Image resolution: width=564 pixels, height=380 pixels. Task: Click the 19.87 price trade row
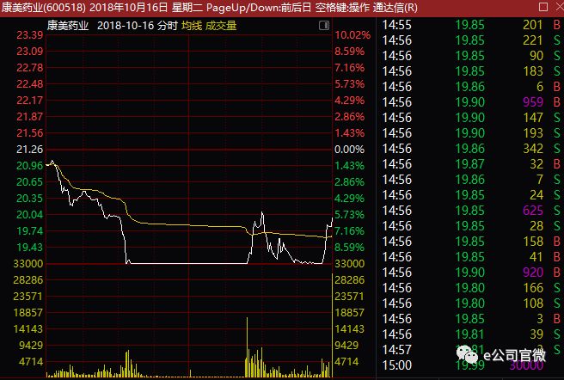pos(471,164)
